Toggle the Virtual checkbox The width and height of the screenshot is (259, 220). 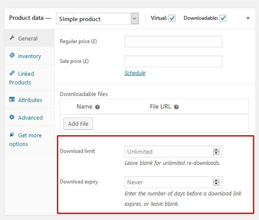172,18
